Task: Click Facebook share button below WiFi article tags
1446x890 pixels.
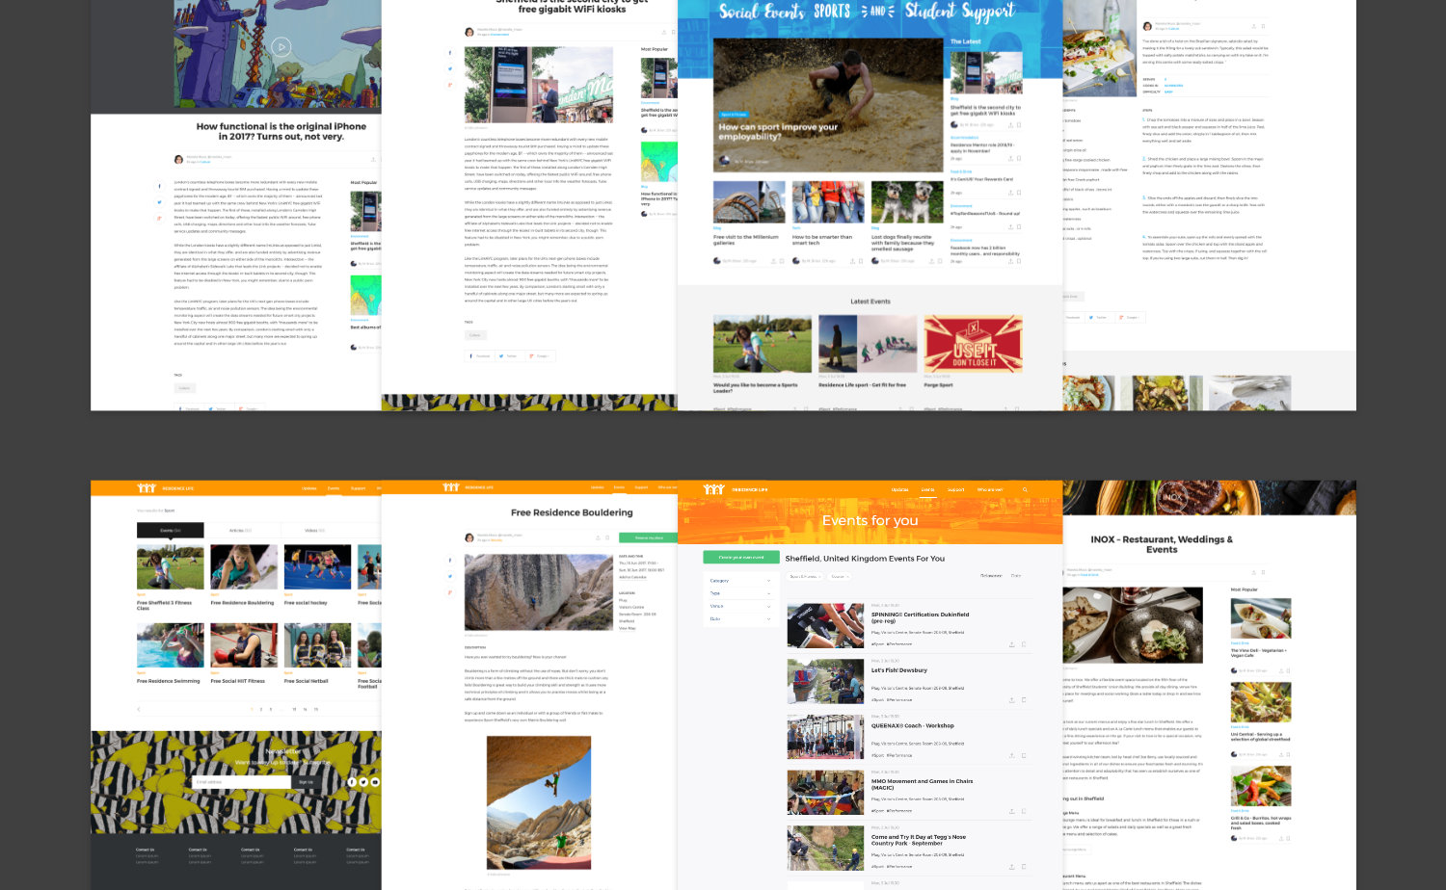Action: click(481, 355)
